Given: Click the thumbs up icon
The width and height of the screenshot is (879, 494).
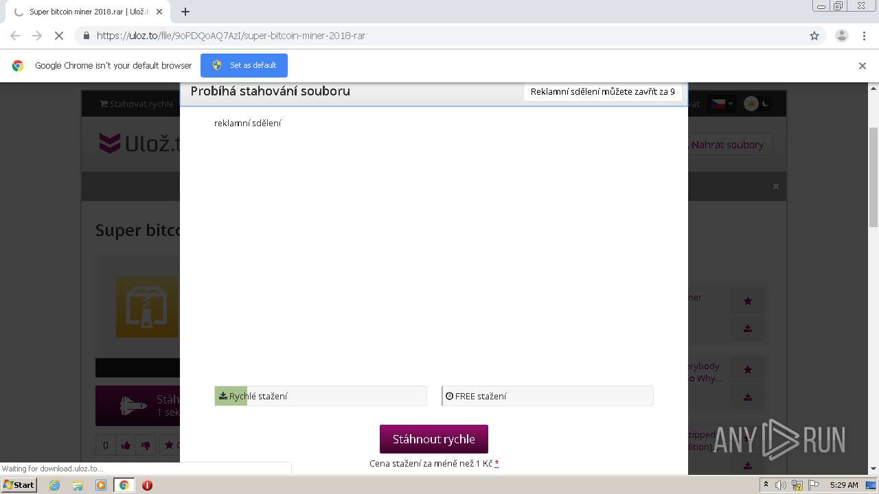Looking at the screenshot, I should click(126, 445).
